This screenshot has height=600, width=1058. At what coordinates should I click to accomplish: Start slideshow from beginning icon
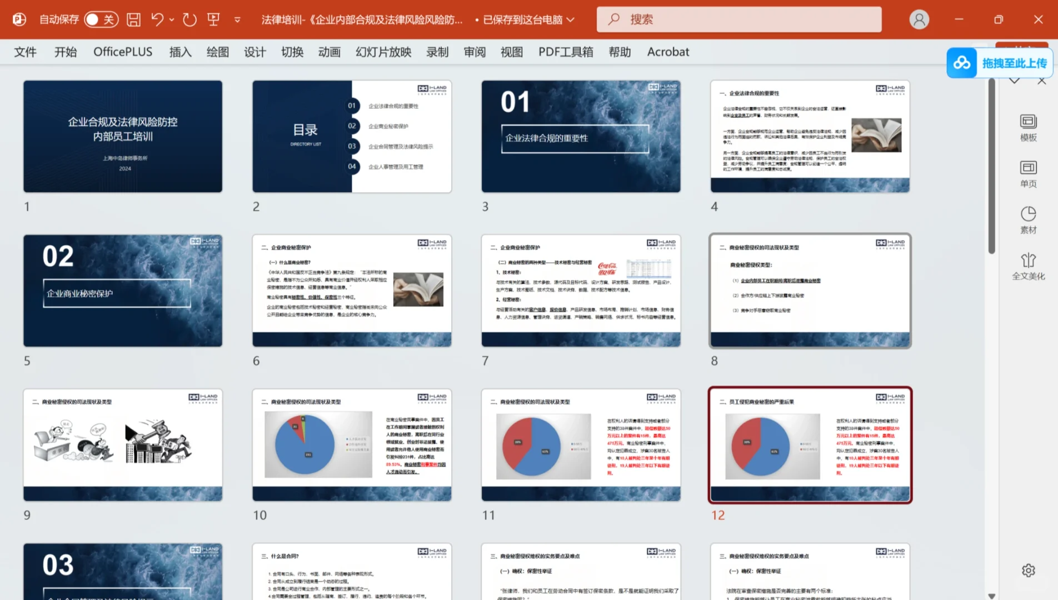click(213, 19)
